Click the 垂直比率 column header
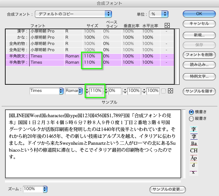Screen dimensions: 219x196 (x=132, y=26)
